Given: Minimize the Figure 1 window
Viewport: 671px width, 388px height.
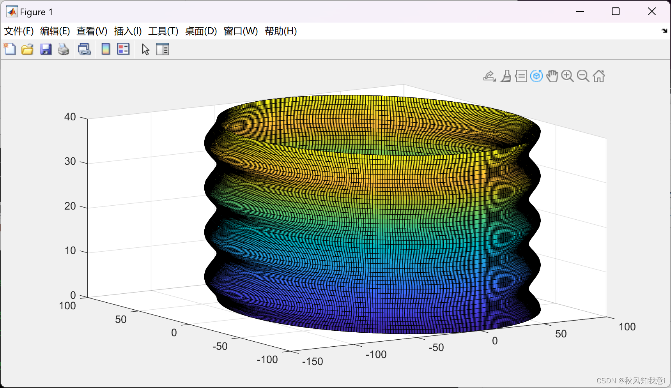Looking at the screenshot, I should (x=580, y=12).
